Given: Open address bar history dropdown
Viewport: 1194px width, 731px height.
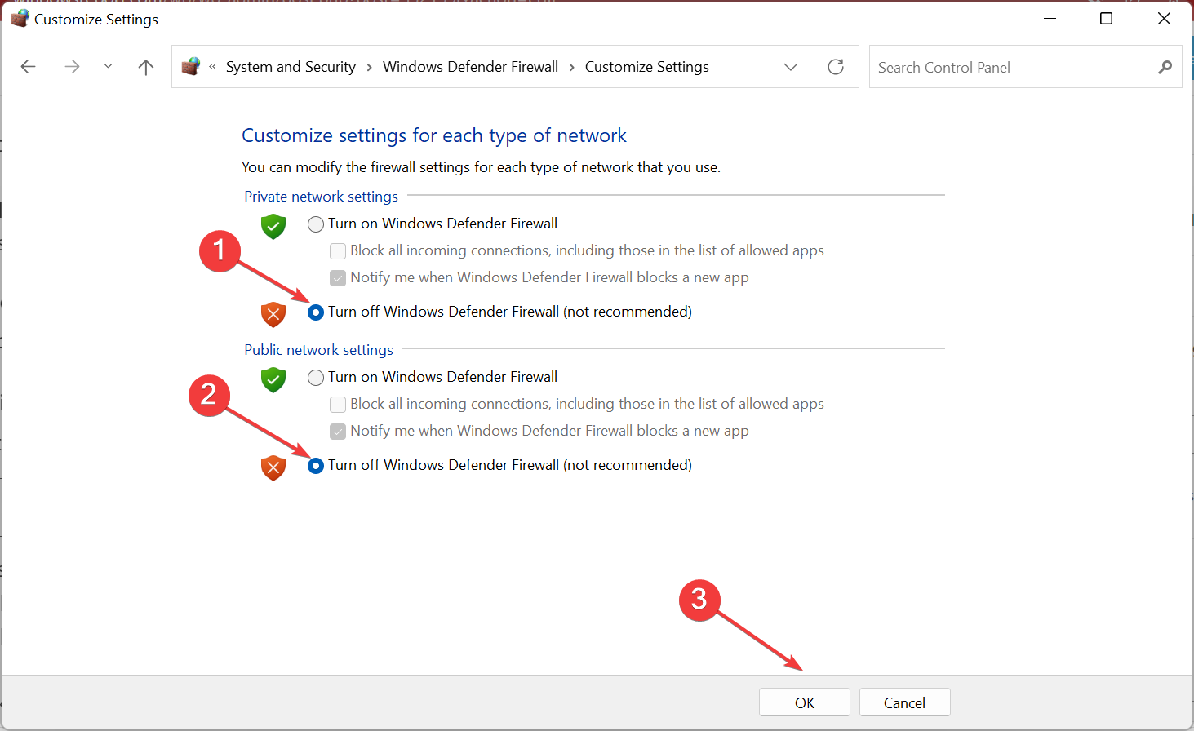Looking at the screenshot, I should point(791,67).
